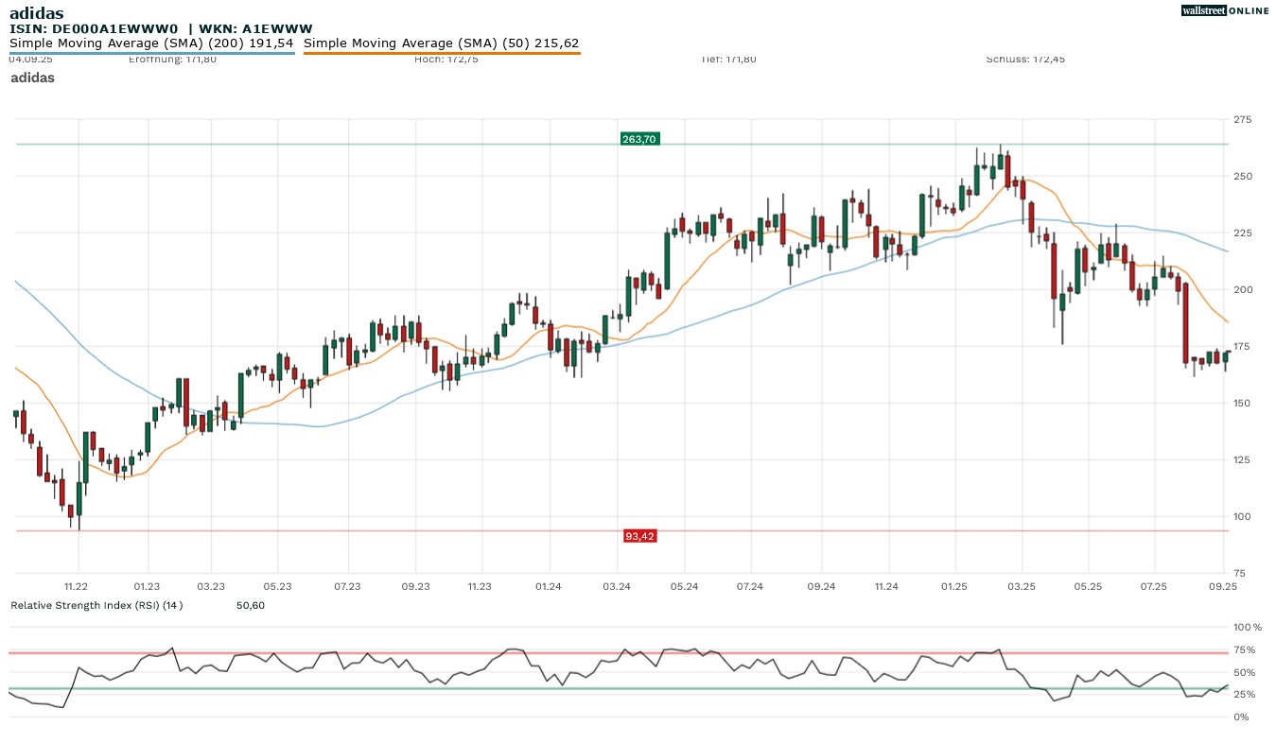Click the WKN: A1EWWW text
The height and width of the screenshot is (743, 1276).
click(x=255, y=29)
